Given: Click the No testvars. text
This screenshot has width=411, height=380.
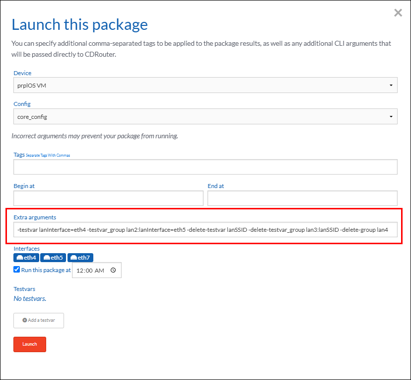Looking at the screenshot, I should (30, 298).
